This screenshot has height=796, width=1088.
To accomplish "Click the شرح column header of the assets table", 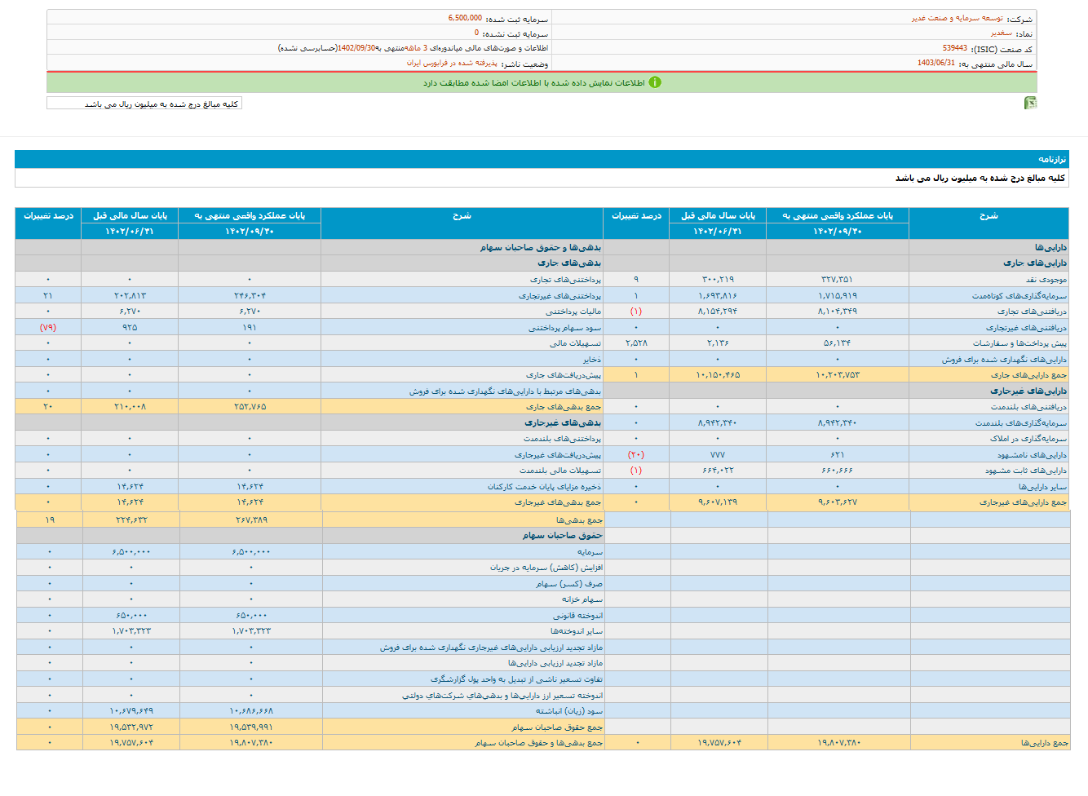I will tap(988, 216).
